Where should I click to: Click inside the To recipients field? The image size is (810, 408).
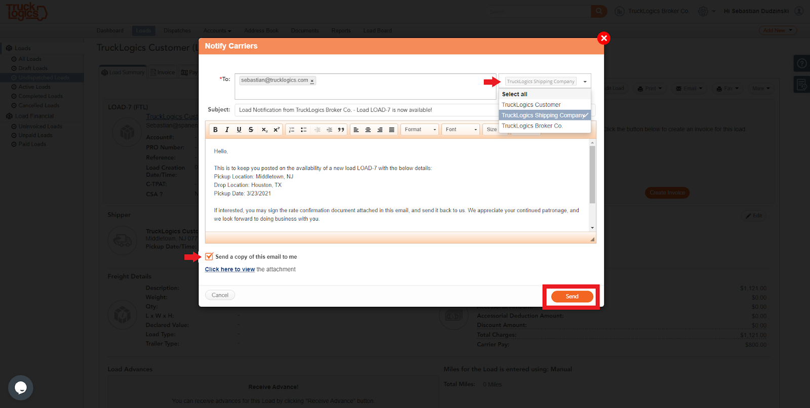(x=366, y=87)
